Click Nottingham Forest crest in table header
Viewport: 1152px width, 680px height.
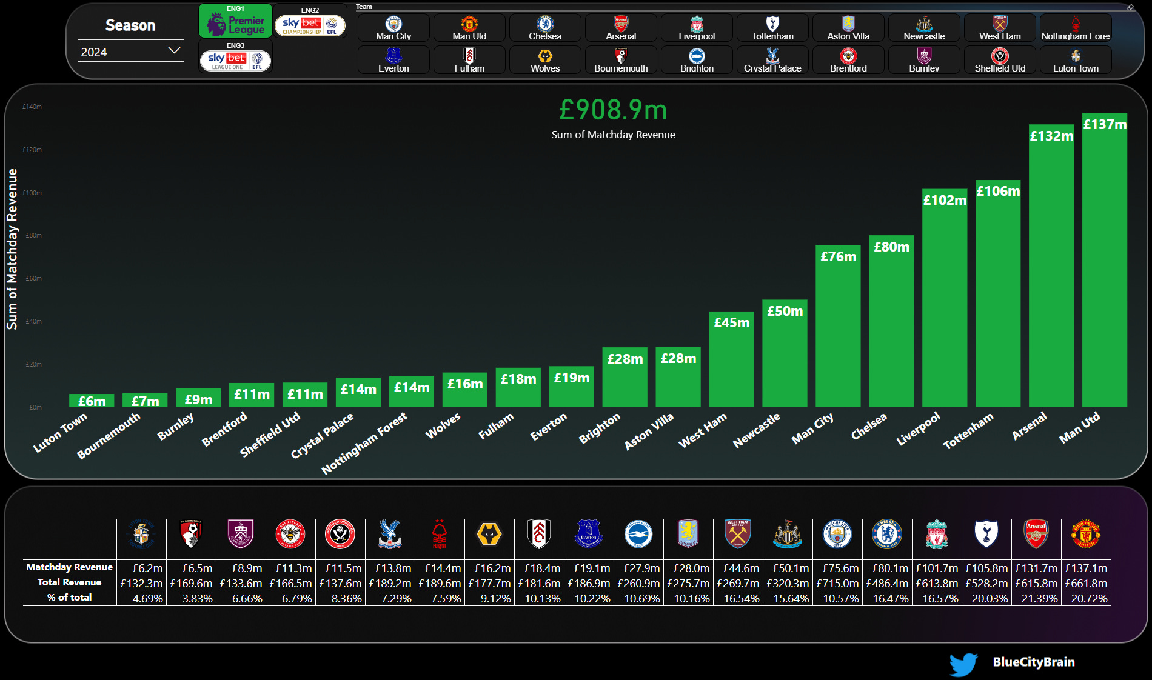[440, 535]
